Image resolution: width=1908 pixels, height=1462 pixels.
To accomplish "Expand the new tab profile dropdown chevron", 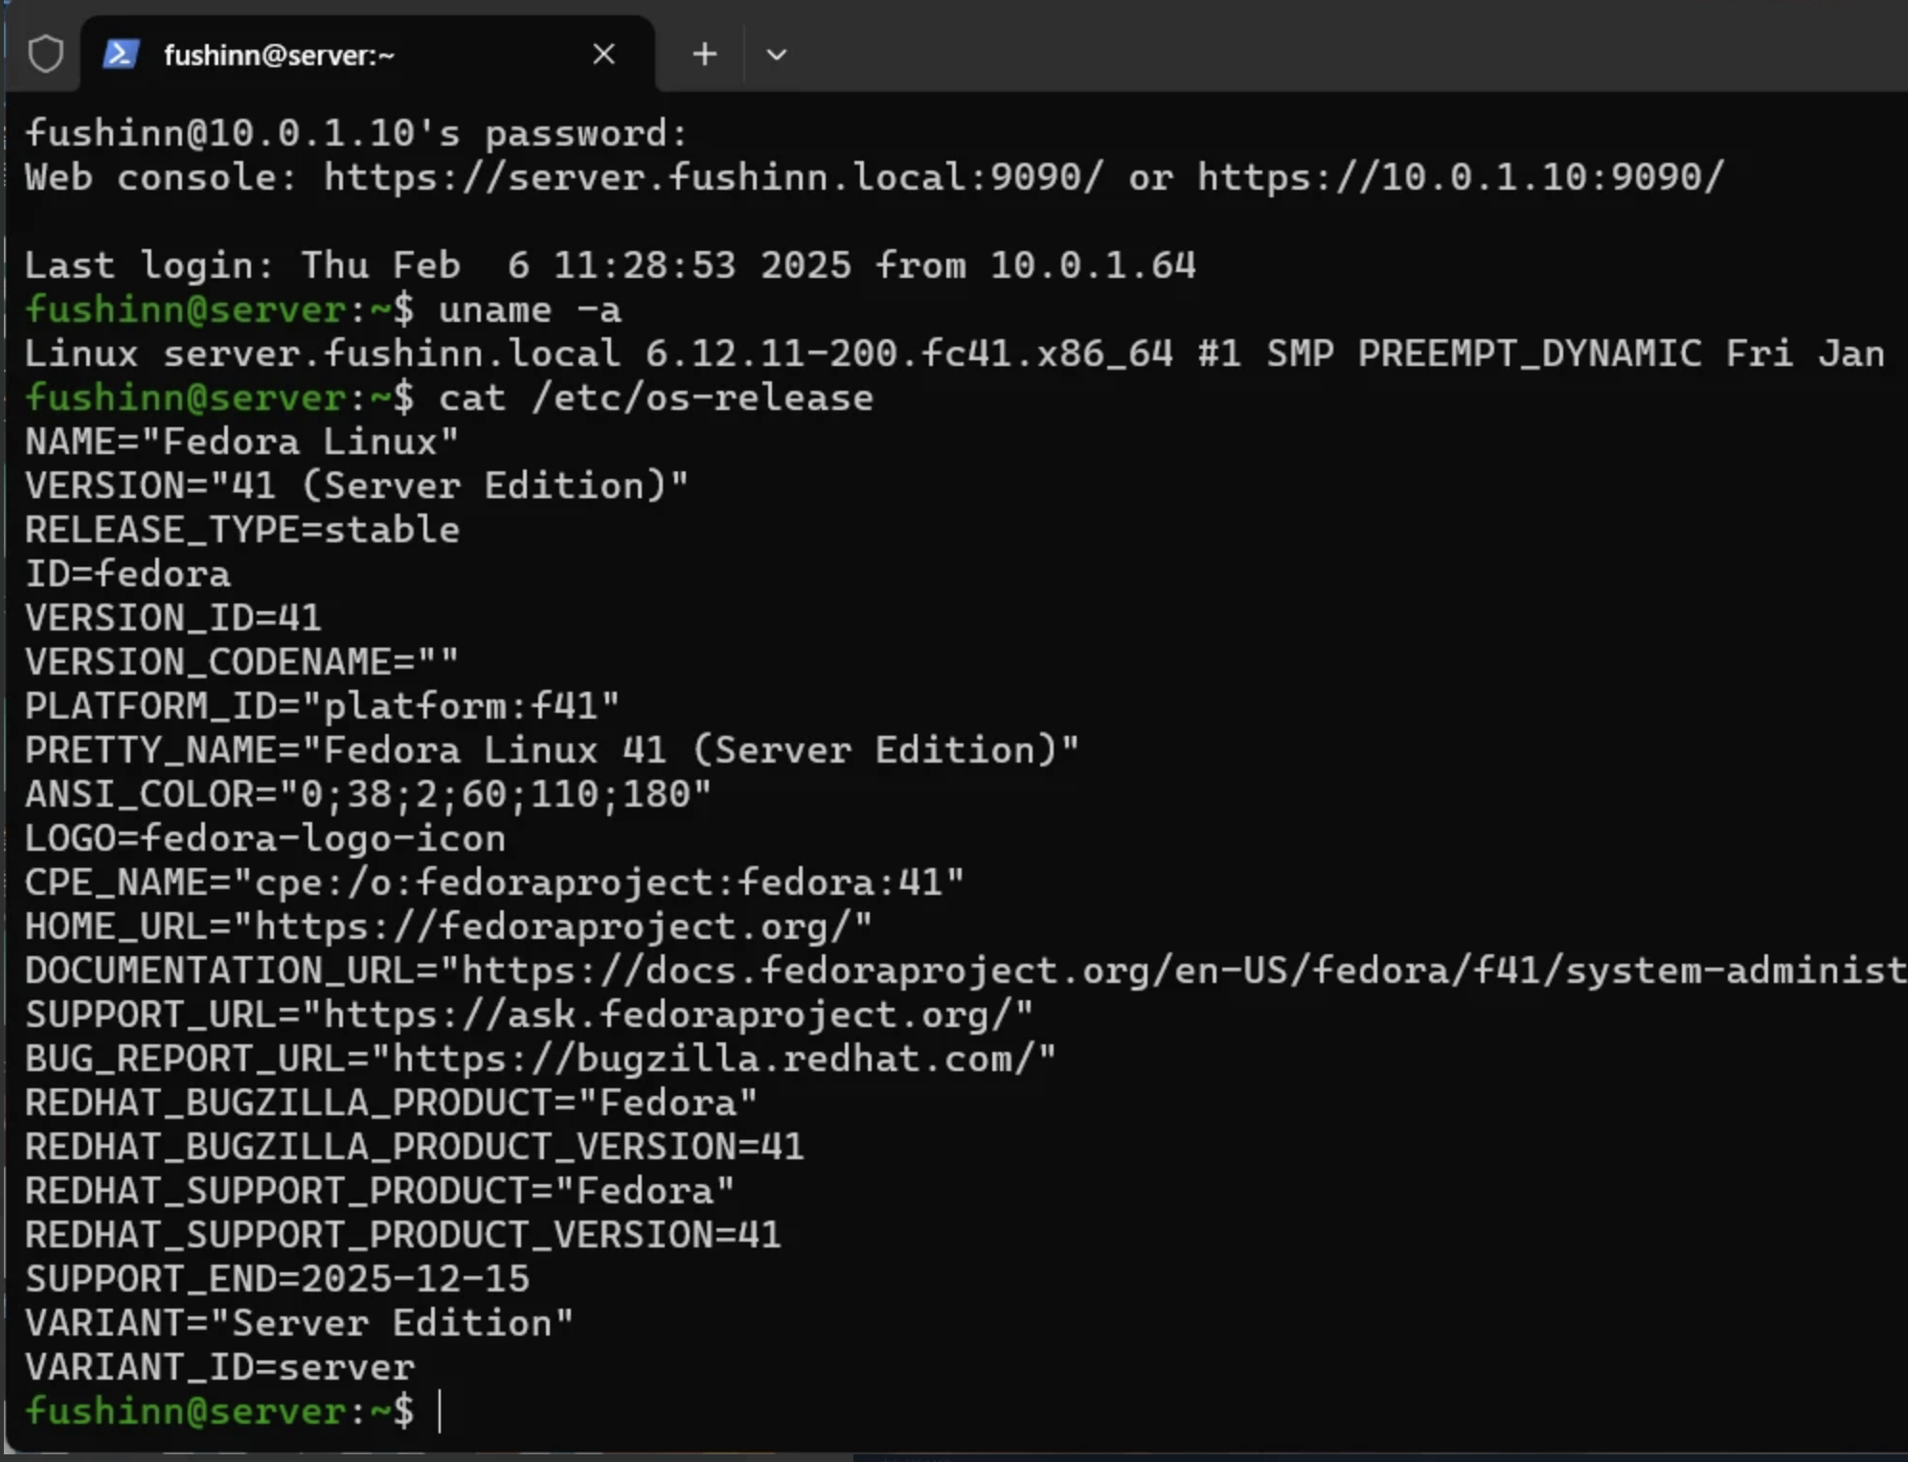I will 777,55.
